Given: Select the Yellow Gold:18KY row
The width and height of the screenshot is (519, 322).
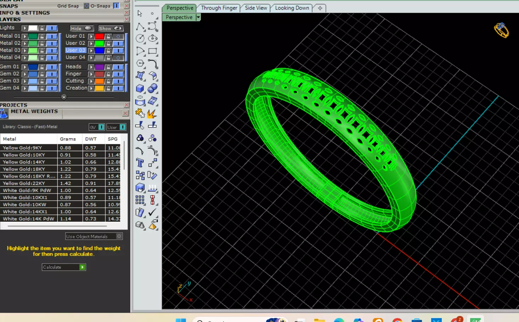Looking at the screenshot, I should [x=61, y=169].
